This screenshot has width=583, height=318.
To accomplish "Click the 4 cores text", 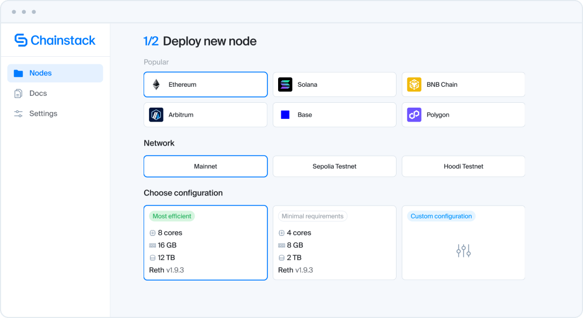I will pyautogui.click(x=299, y=233).
